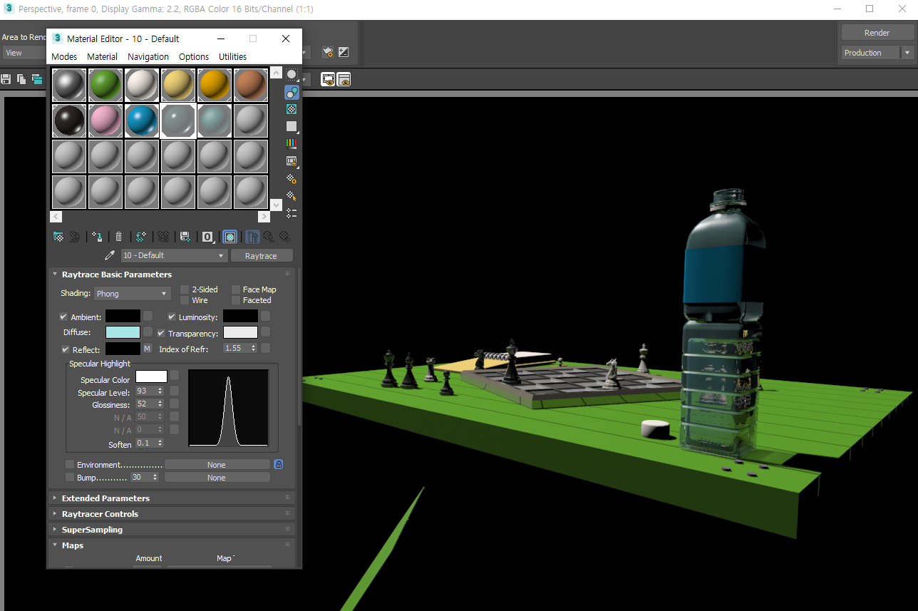Enable the Environment checkbox
The image size is (918, 611).
70,465
